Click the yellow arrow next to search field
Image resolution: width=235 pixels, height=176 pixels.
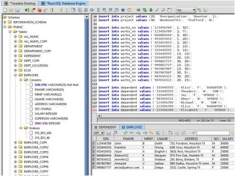pos(233,133)
